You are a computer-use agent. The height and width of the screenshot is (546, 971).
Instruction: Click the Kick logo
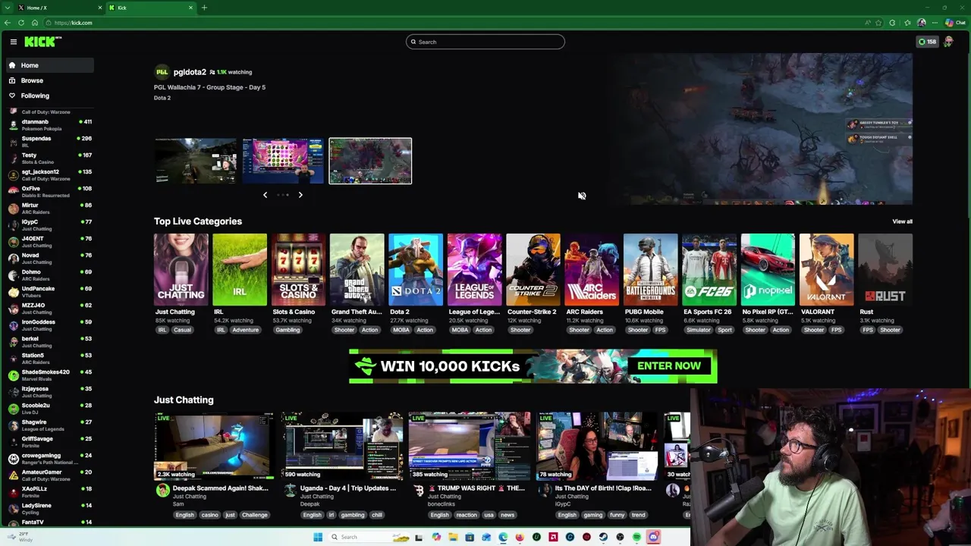click(x=42, y=42)
